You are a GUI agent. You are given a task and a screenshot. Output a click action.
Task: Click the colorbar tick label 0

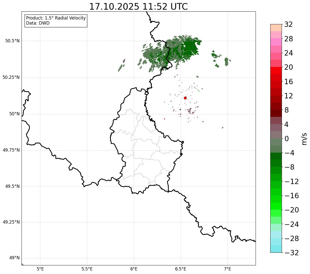click(x=286, y=139)
